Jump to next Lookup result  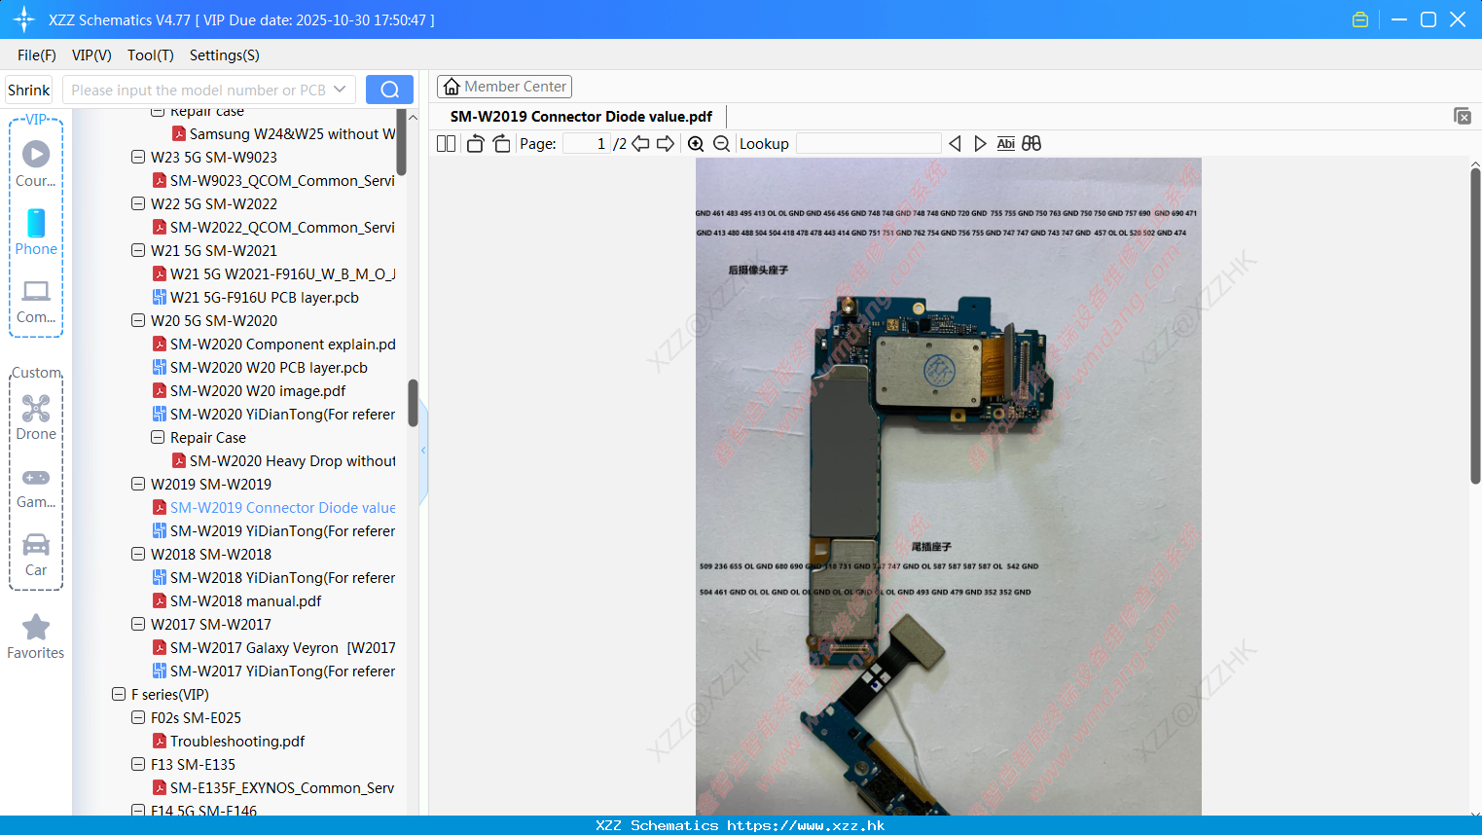980,144
